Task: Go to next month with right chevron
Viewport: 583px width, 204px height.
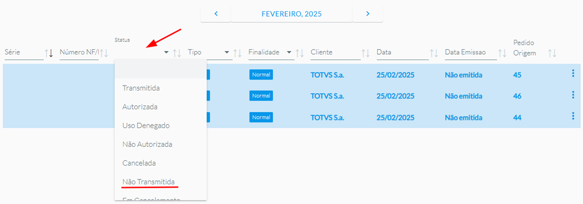Action: (368, 14)
